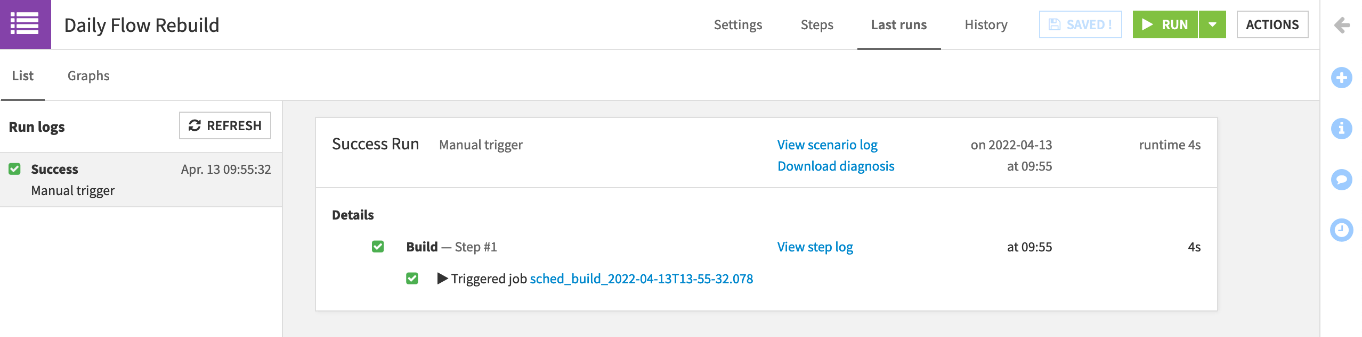Screen dimensions: 1362x337
Task: Open the timeline clock icon in sidebar
Action: (x=1341, y=230)
